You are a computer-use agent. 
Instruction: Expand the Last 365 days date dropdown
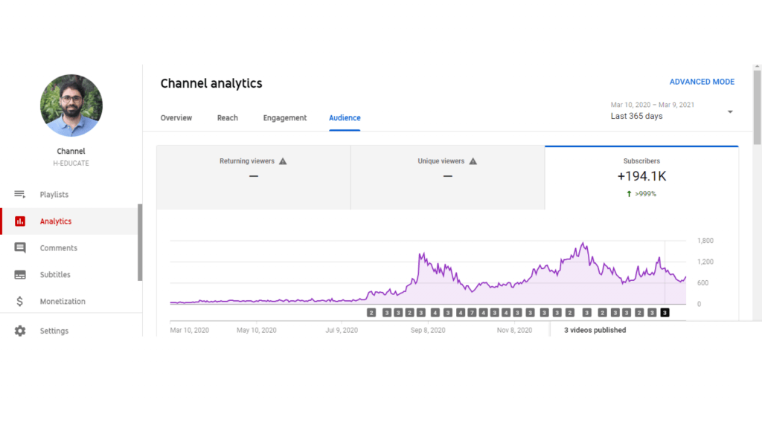click(730, 112)
